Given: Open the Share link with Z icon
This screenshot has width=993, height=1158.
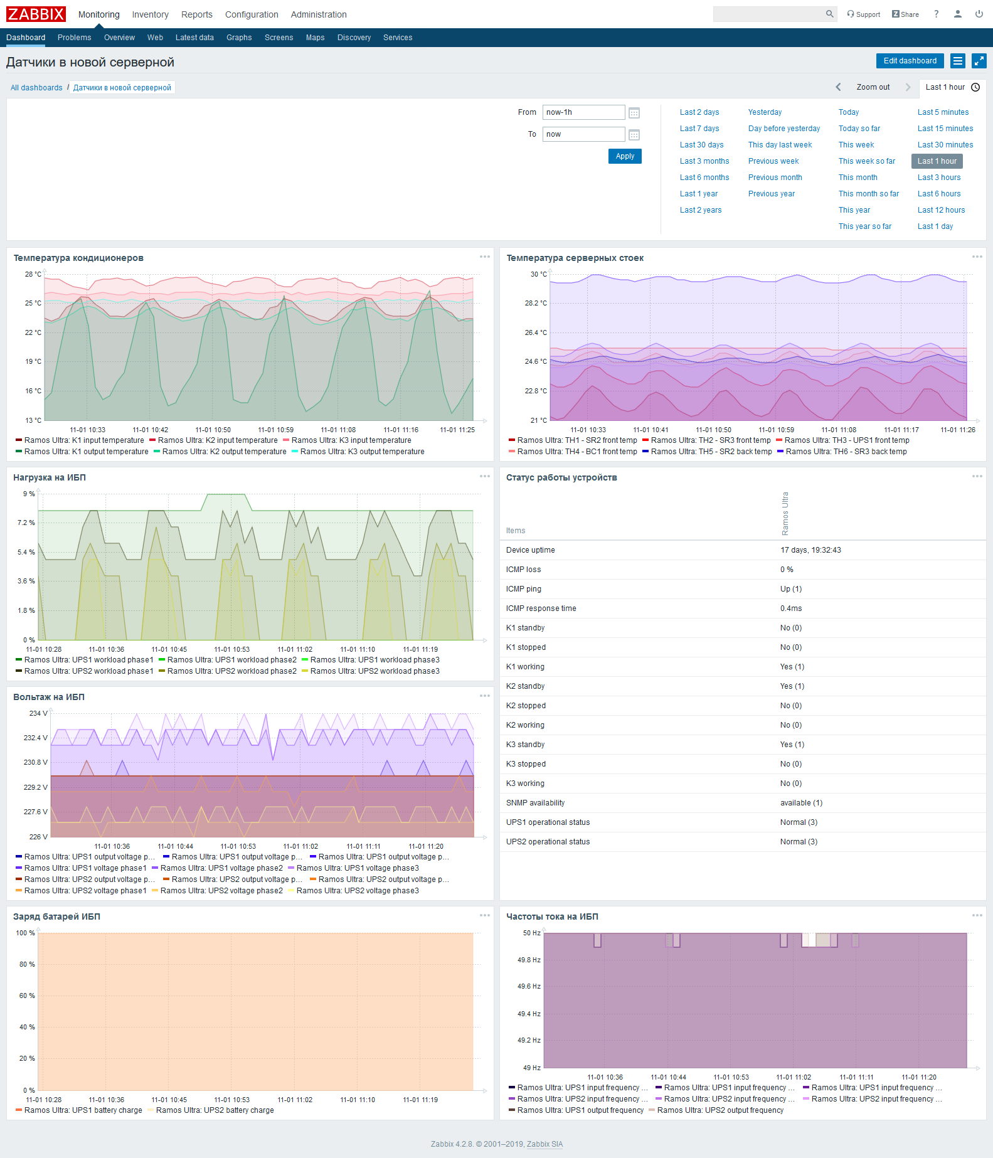Looking at the screenshot, I should point(905,14).
